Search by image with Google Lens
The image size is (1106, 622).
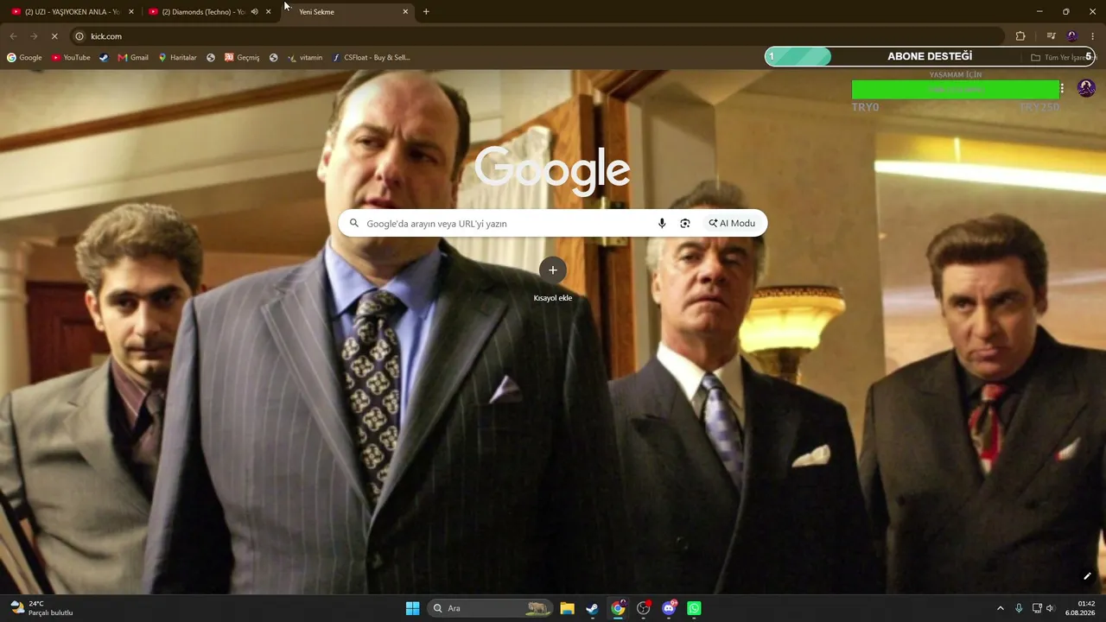point(685,223)
